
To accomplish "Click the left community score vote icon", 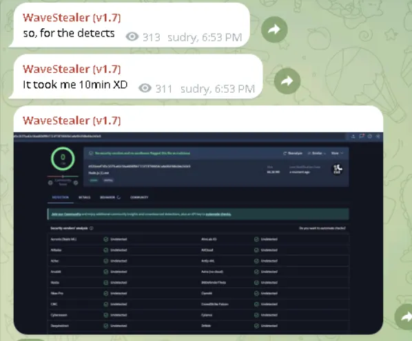I will 50,183.
